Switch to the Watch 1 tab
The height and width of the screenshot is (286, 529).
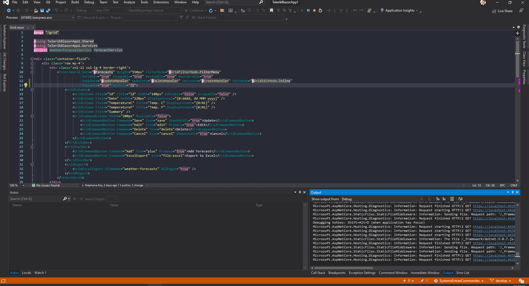pos(40,273)
